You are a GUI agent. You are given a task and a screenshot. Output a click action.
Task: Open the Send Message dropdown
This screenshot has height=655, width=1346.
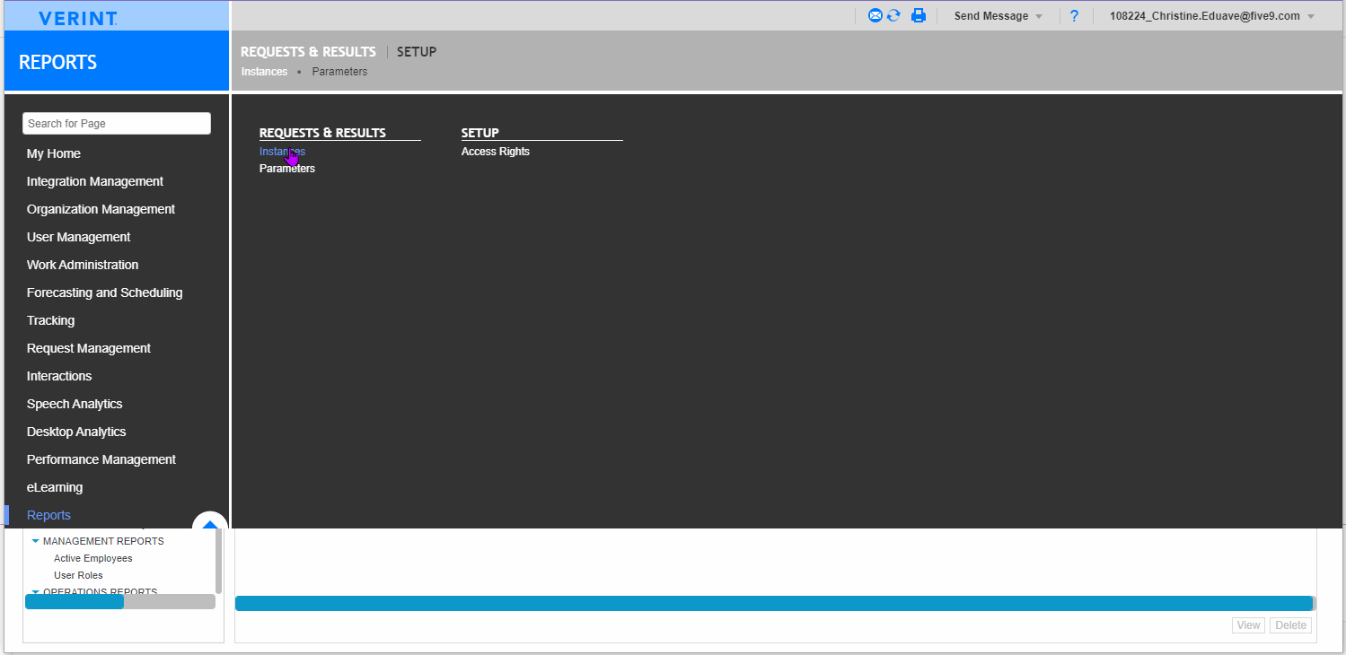click(999, 16)
